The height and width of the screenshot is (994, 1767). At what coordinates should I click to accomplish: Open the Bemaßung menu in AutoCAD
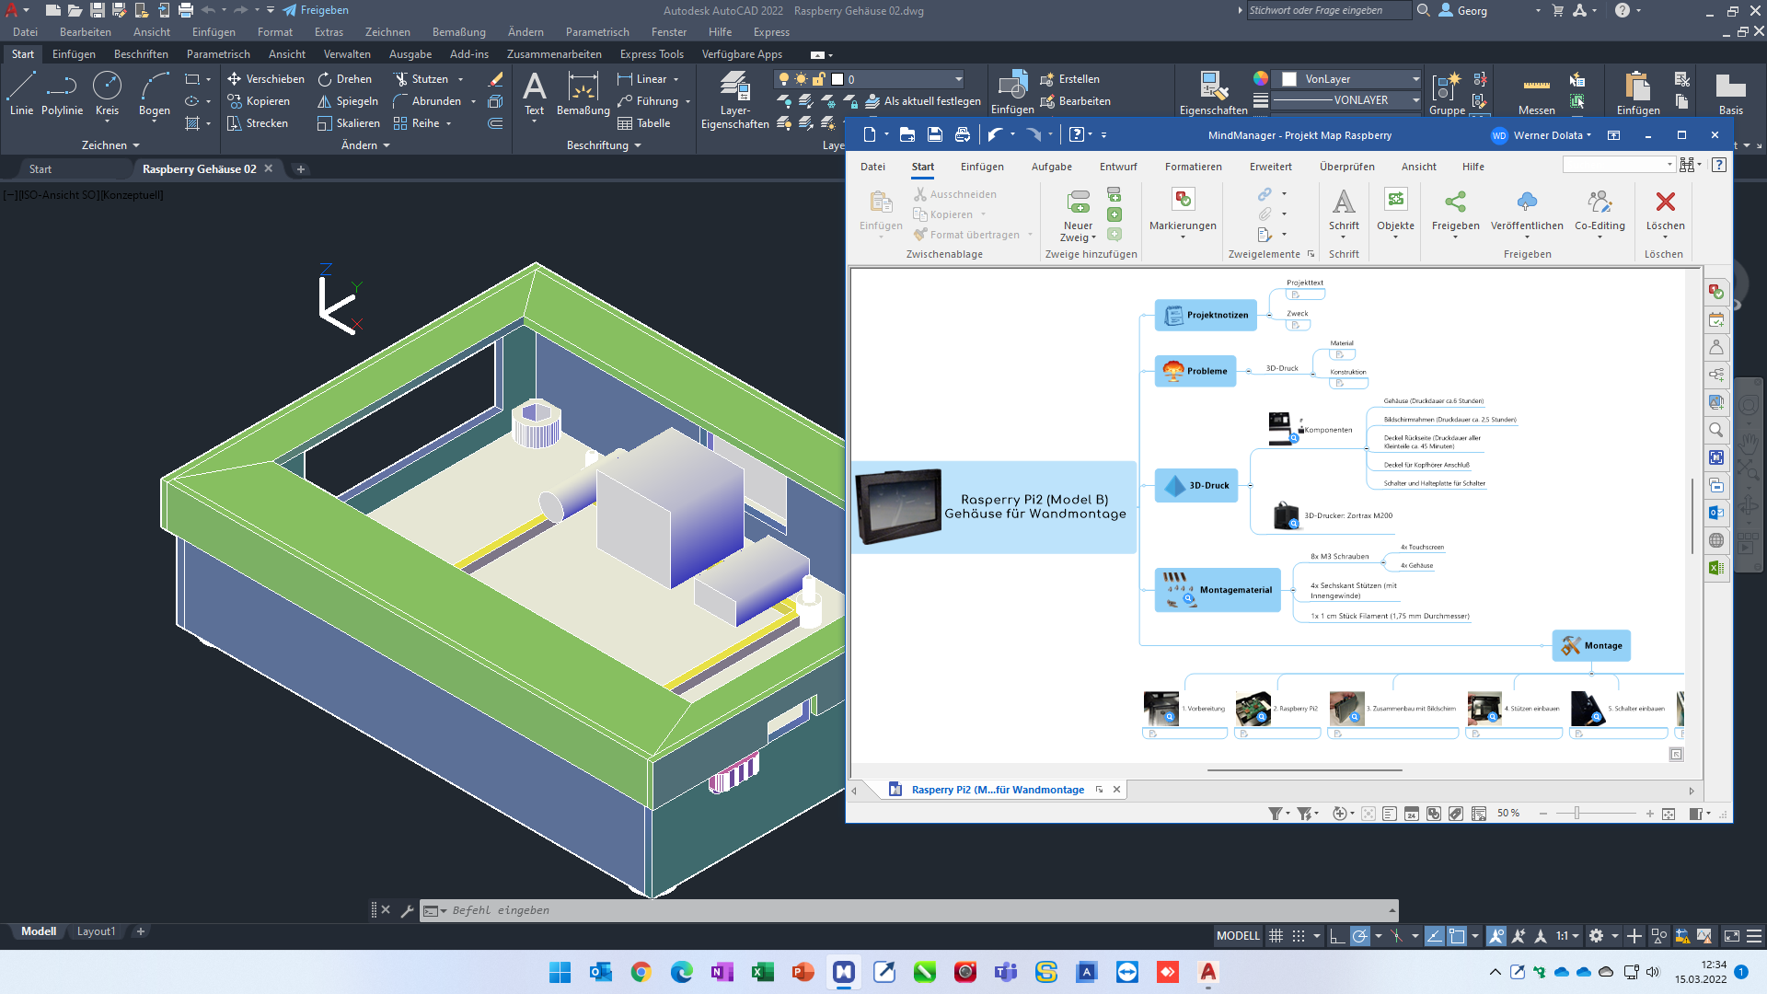coord(458,32)
